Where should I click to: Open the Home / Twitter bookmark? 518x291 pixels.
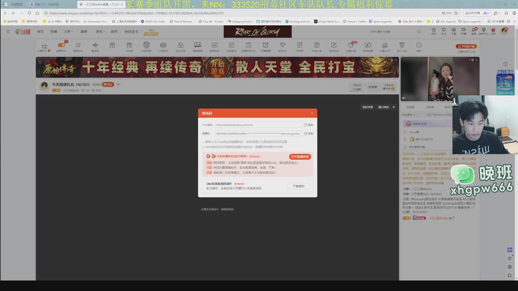[354, 21]
